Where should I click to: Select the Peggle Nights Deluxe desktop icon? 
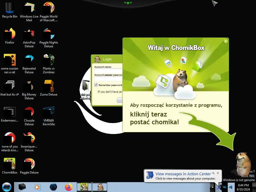pyautogui.click(x=49, y=38)
